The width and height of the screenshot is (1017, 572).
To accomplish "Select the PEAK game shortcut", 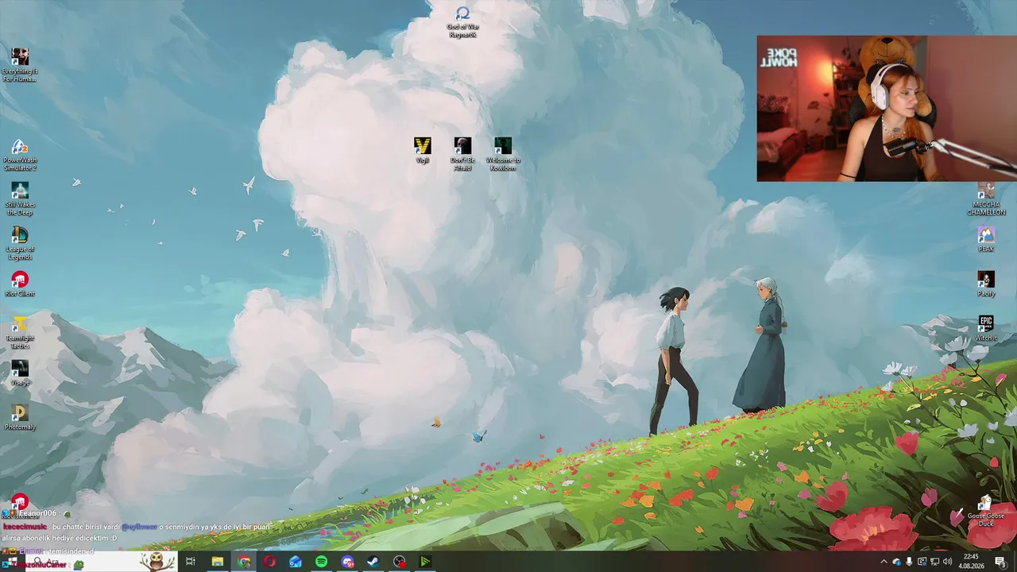I will pyautogui.click(x=986, y=239).
